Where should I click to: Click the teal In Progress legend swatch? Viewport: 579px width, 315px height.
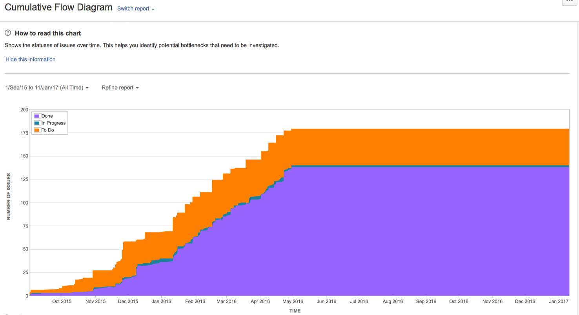pyautogui.click(x=37, y=123)
